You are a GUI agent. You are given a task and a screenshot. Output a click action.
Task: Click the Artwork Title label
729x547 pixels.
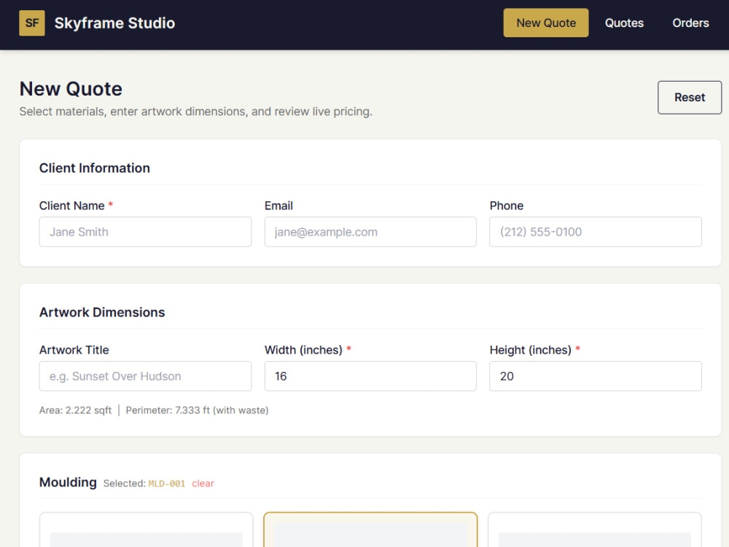coord(74,350)
